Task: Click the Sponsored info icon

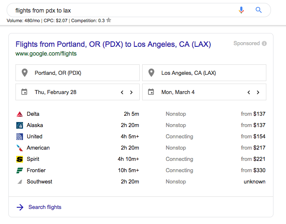Action: [x=264, y=43]
